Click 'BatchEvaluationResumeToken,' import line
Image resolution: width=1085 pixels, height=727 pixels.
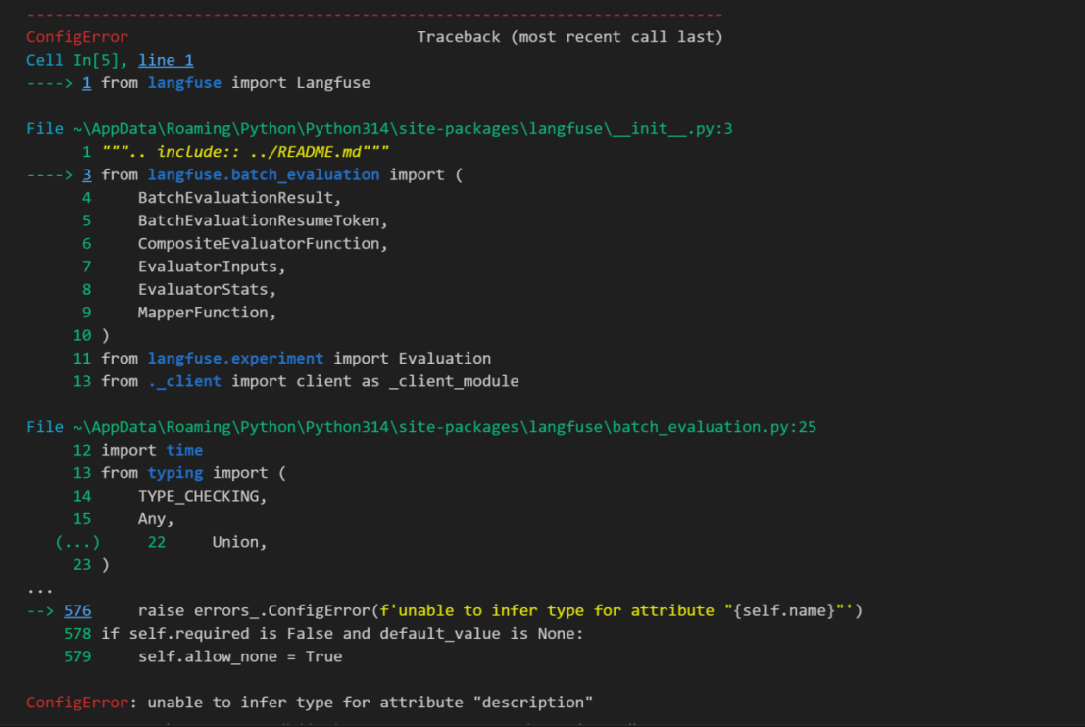(263, 220)
